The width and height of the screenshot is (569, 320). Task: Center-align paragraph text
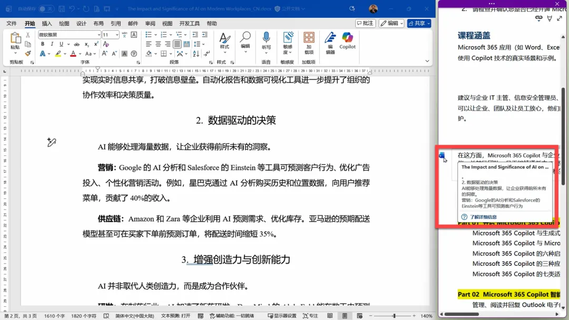click(x=158, y=44)
